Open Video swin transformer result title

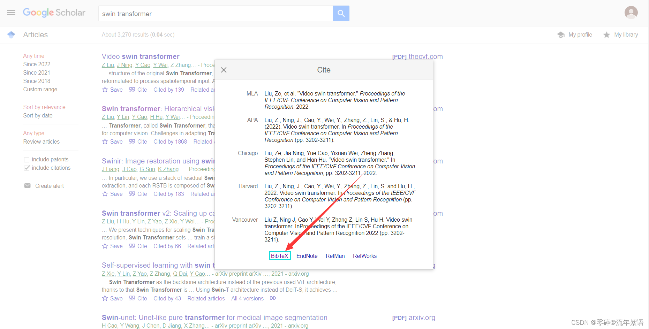(141, 56)
